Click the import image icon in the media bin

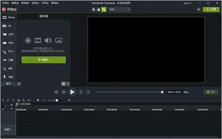(x=59, y=40)
